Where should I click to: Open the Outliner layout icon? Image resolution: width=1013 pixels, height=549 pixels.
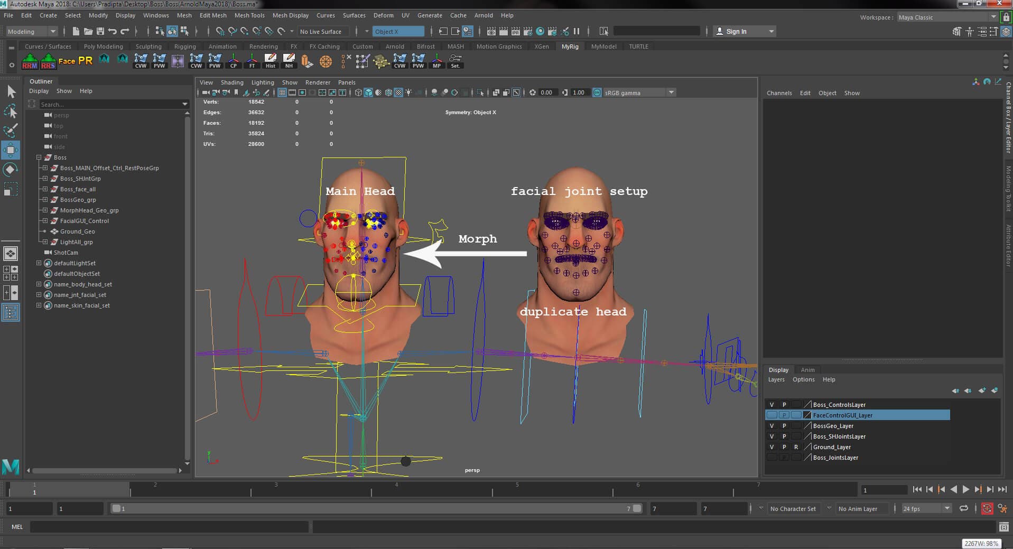click(x=11, y=313)
